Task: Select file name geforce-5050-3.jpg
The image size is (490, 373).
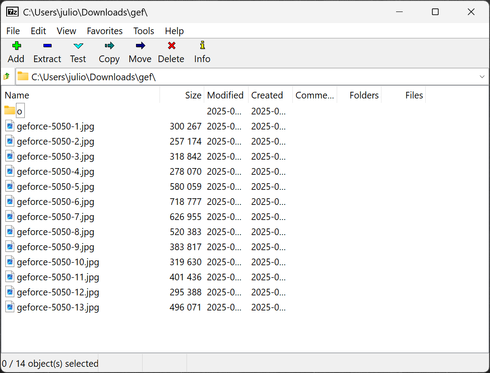Action: [56, 157]
